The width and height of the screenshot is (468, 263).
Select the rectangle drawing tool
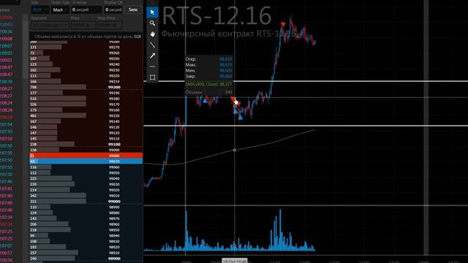153,77
